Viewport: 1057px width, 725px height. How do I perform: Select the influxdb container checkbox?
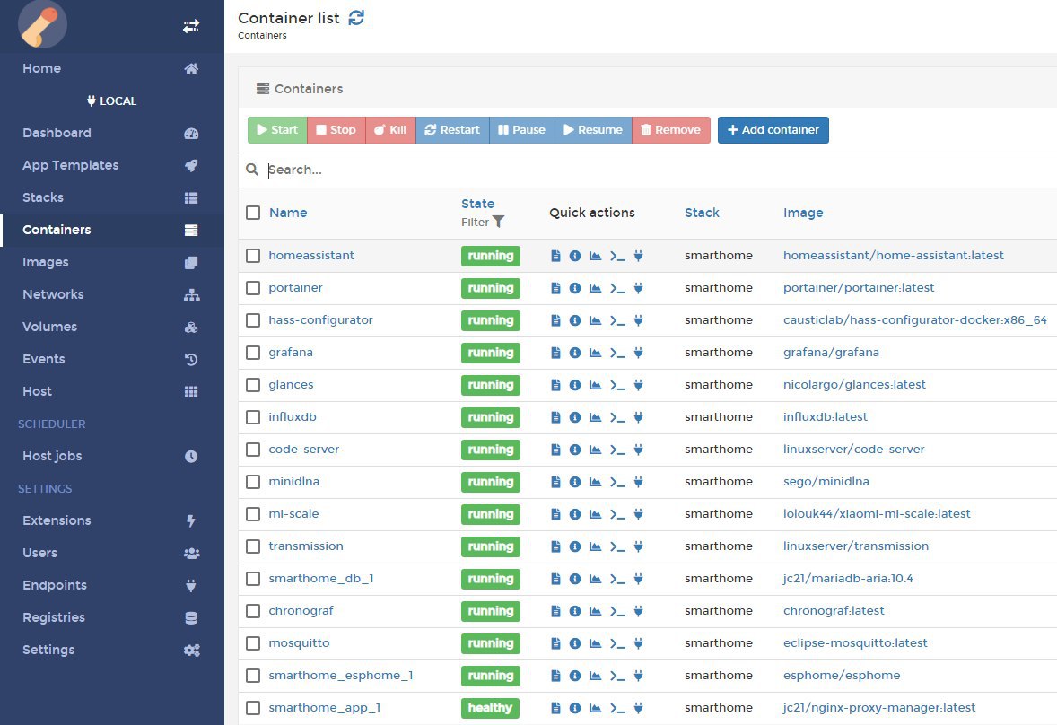point(253,418)
